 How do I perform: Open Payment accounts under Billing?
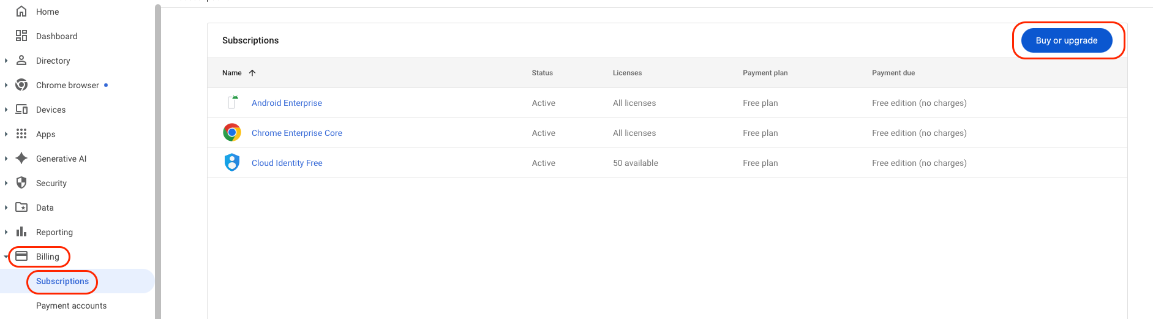(x=71, y=306)
